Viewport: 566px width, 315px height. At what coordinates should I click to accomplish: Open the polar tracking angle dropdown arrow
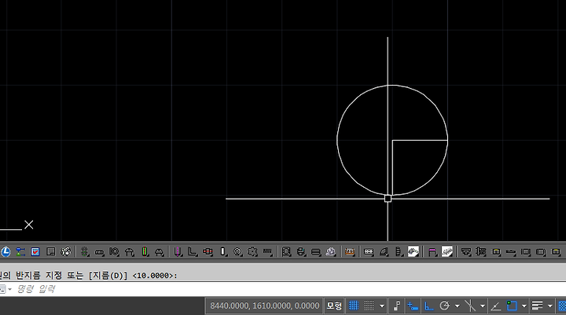tap(458, 306)
